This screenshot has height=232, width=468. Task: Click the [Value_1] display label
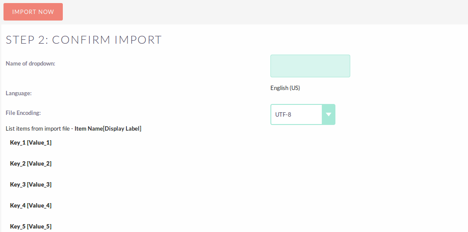pos(39,142)
